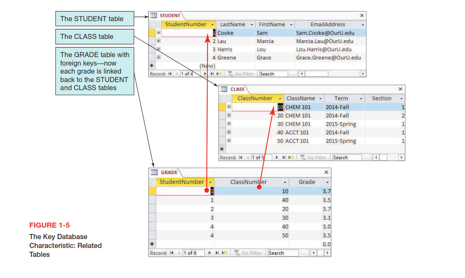Select the new-record asterisk row in CLASS
The image size is (465, 278).
coord(222,149)
